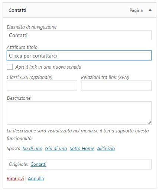The image size is (159, 191).
Task: Move item Sotto Home
Action: tap(82, 148)
